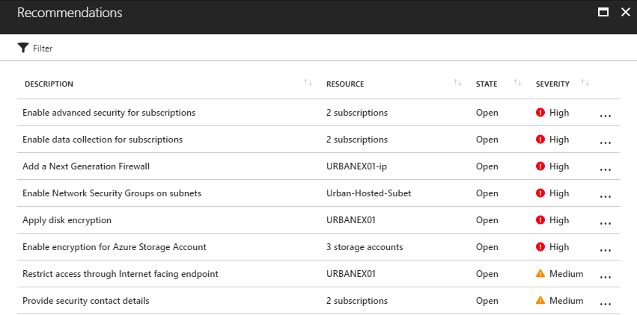Viewport: 637px width, 315px height.
Task: Click High severity icon on data collection row
Action: coord(540,140)
